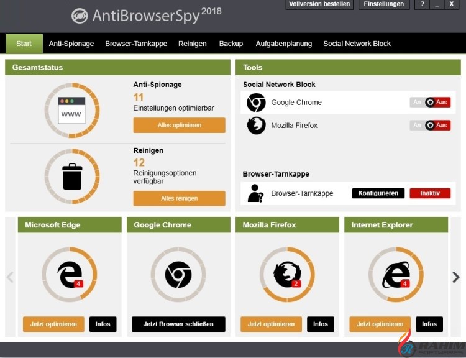Click the Social Network Block heading in Tools
466x358 pixels.
point(279,85)
